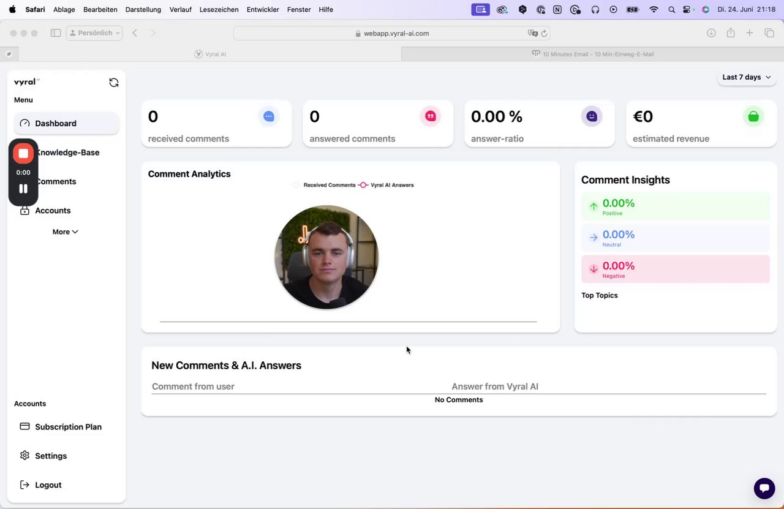Open the Lesezeichen menu
784x509 pixels.
[x=219, y=9]
